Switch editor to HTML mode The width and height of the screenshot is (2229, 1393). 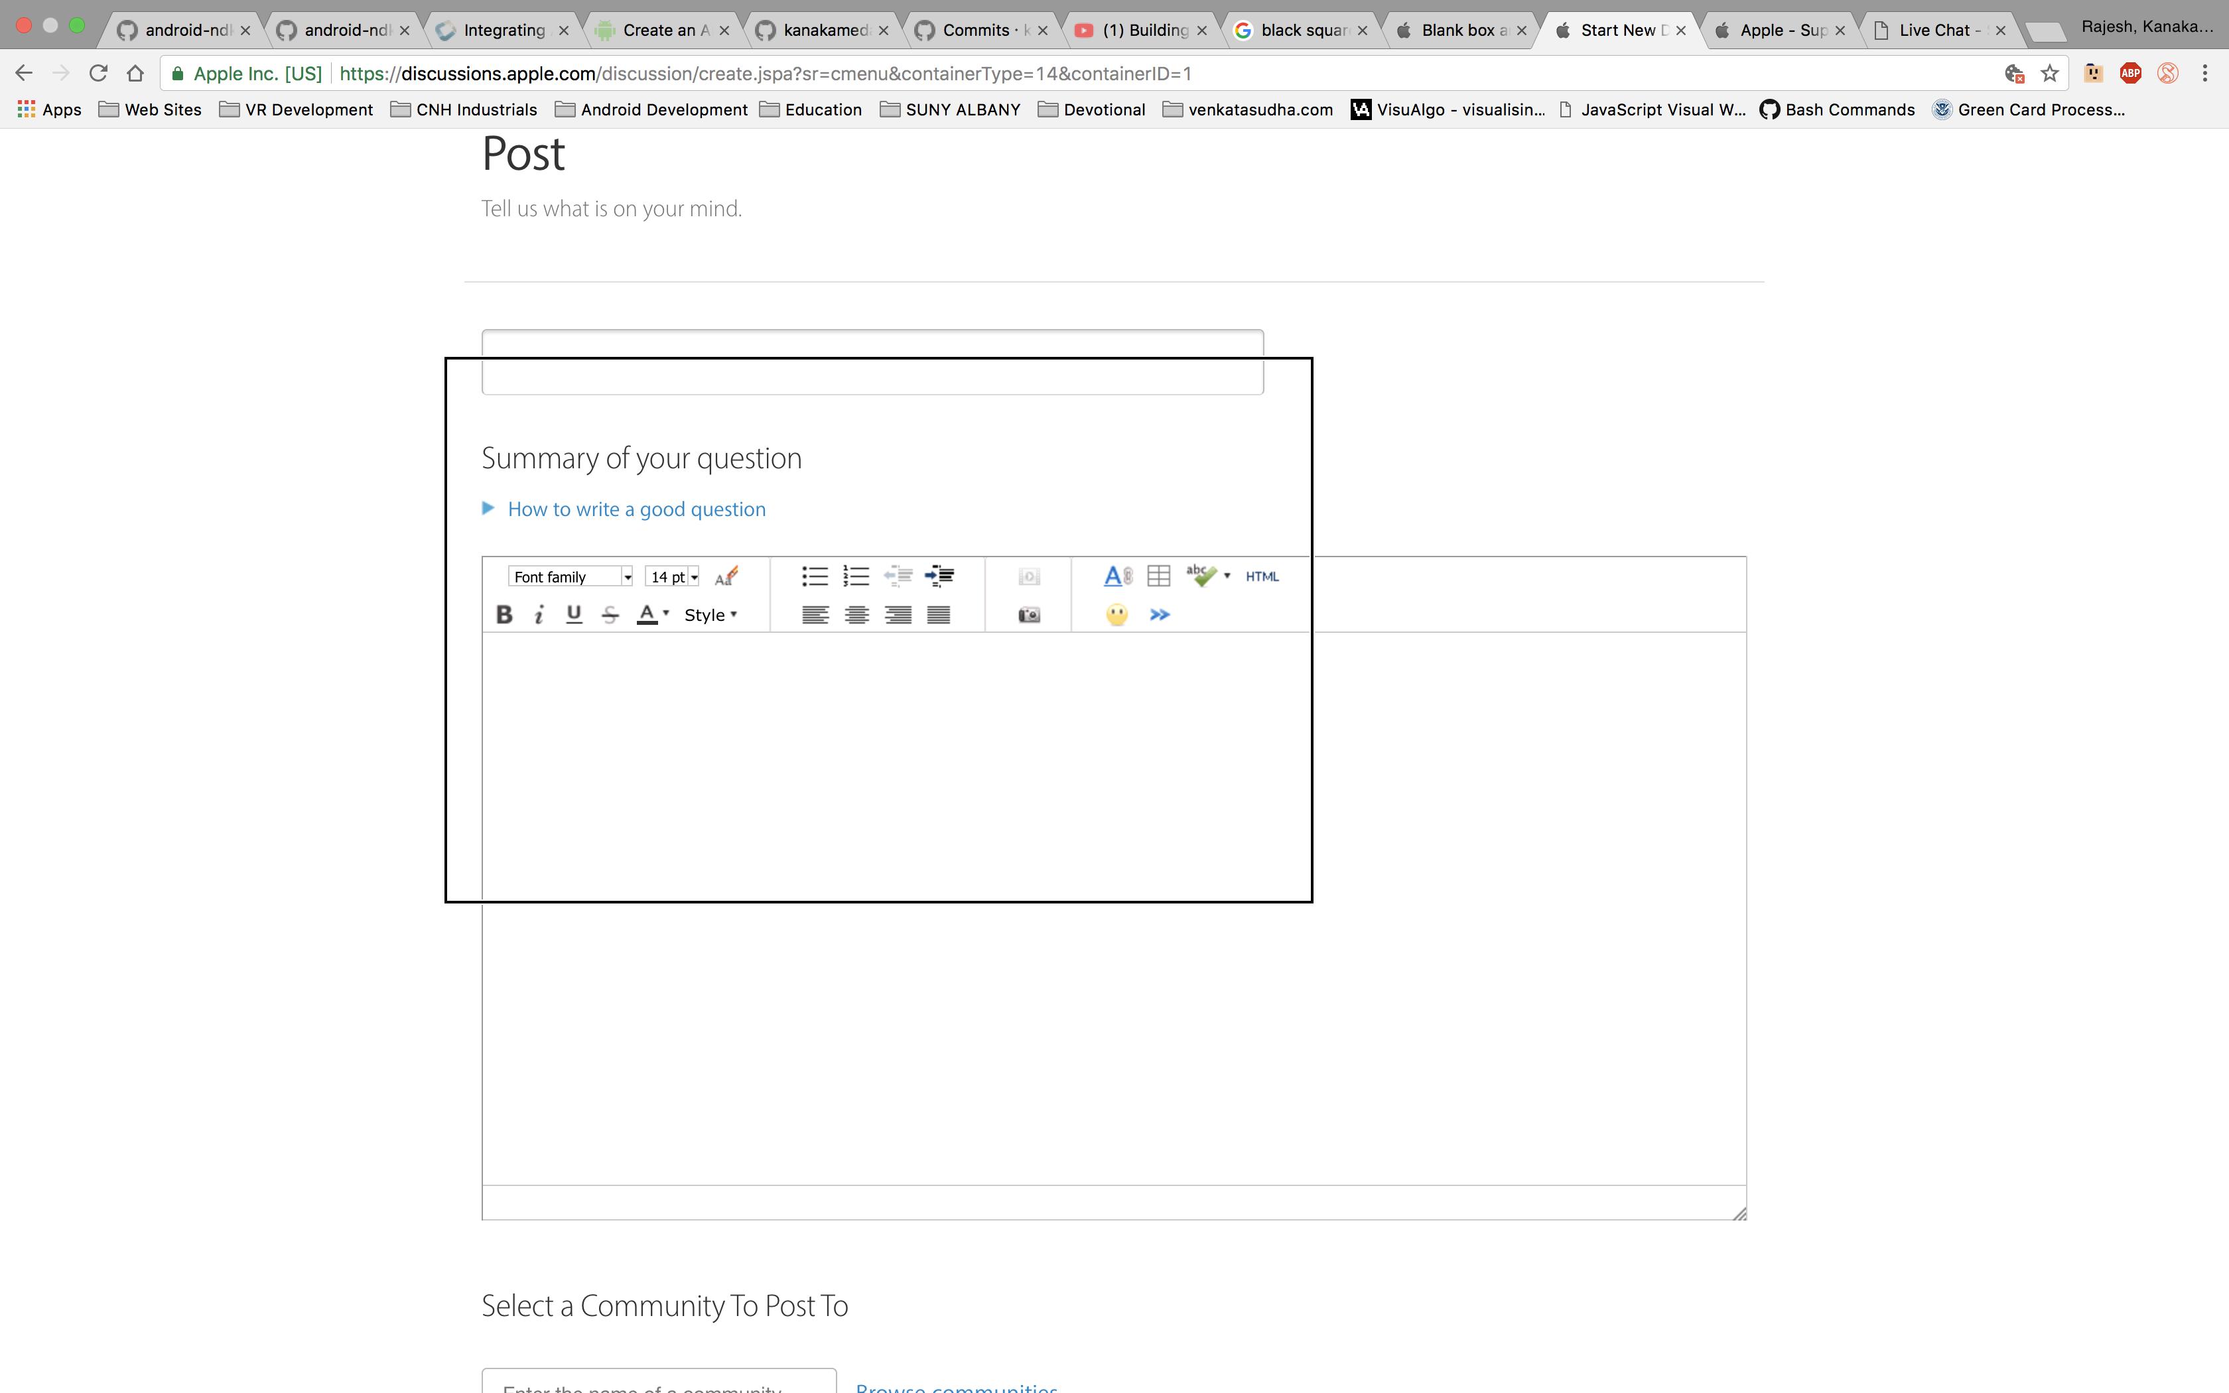point(1262,576)
